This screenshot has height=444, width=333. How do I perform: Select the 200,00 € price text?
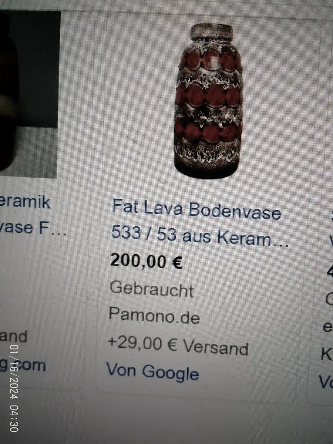click(x=146, y=262)
